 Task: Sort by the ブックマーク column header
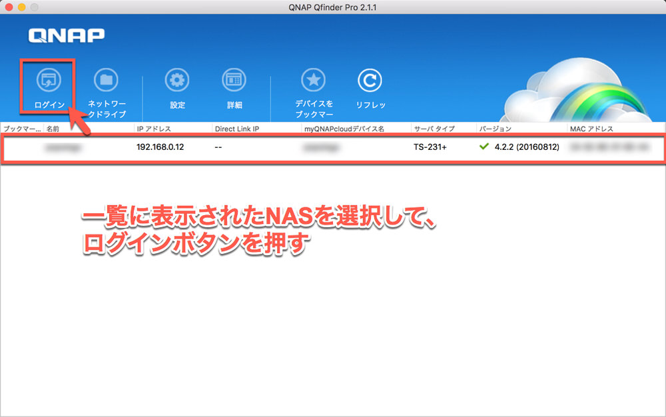pyautogui.click(x=22, y=129)
